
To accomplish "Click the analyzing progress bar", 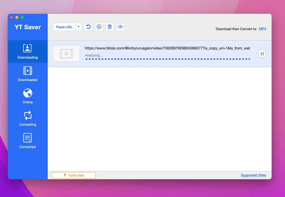I will [167, 59].
